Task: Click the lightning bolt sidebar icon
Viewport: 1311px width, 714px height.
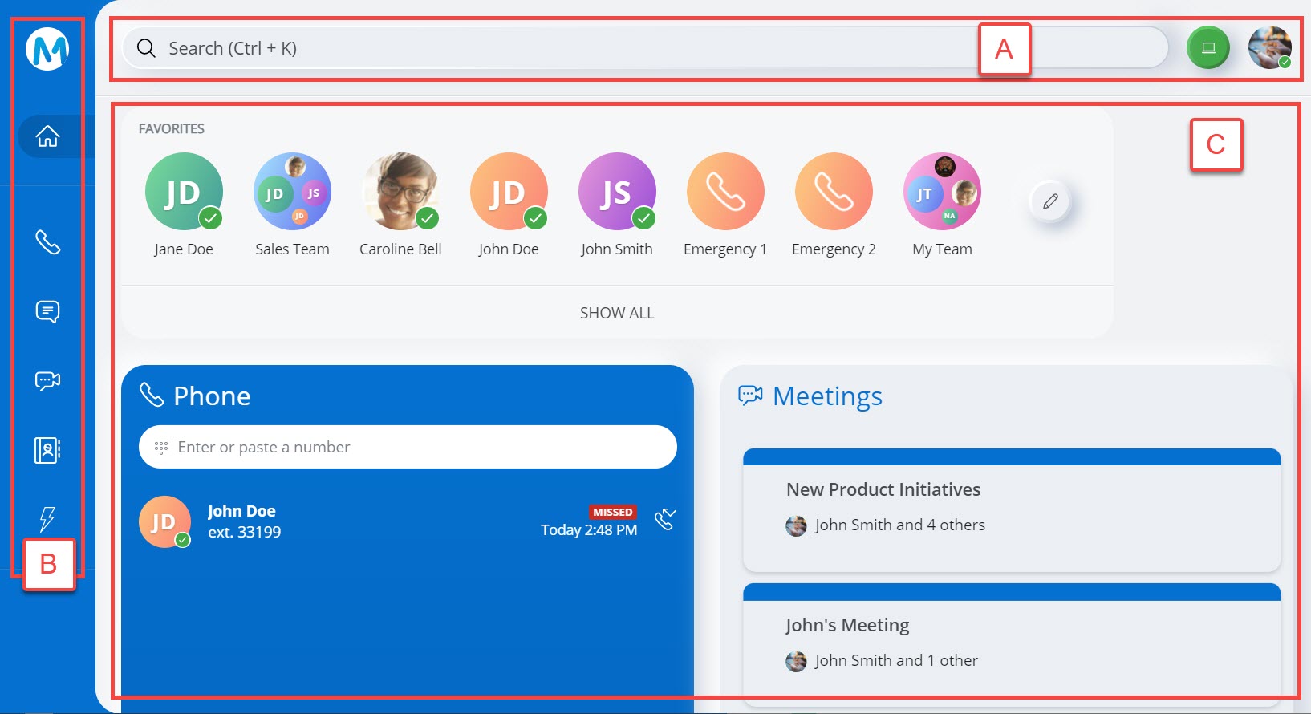Action: click(48, 519)
